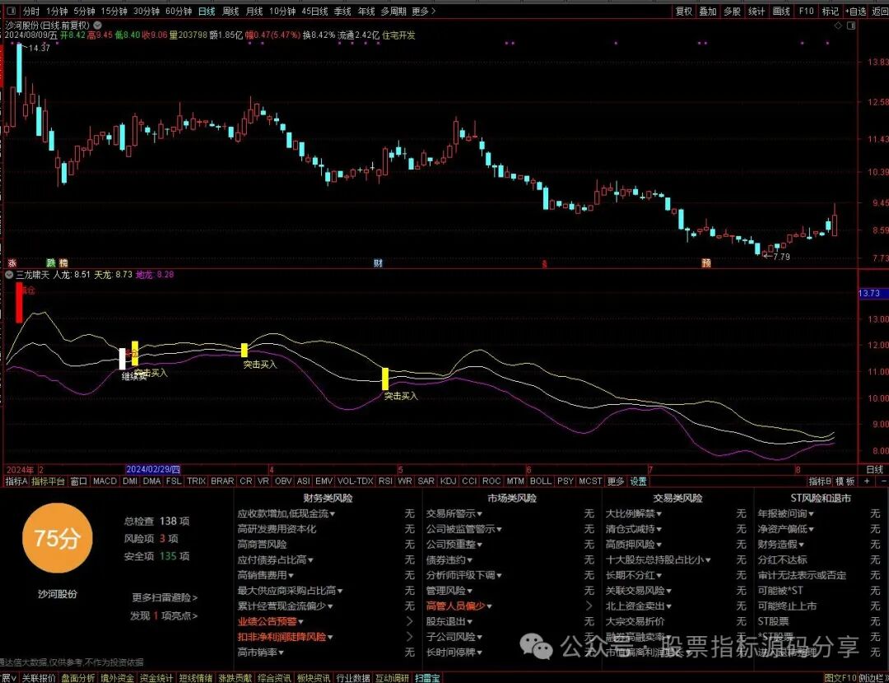Open 指标平台 in indicator bar

click(49, 481)
